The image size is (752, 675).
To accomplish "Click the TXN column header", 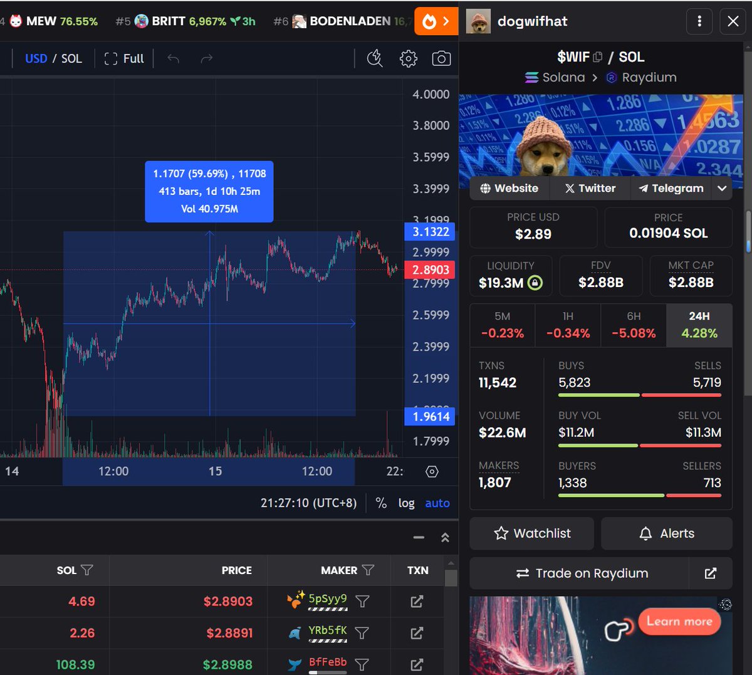I will pos(418,570).
